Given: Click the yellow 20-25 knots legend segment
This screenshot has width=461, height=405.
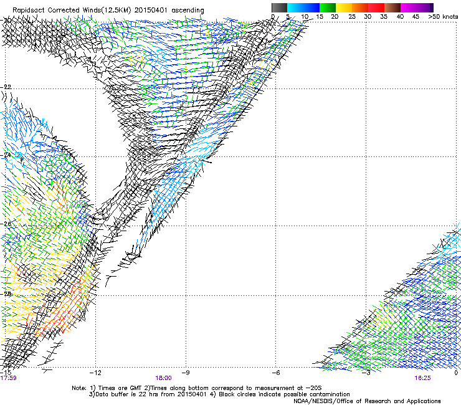Looking at the screenshot, I should coord(344,7).
